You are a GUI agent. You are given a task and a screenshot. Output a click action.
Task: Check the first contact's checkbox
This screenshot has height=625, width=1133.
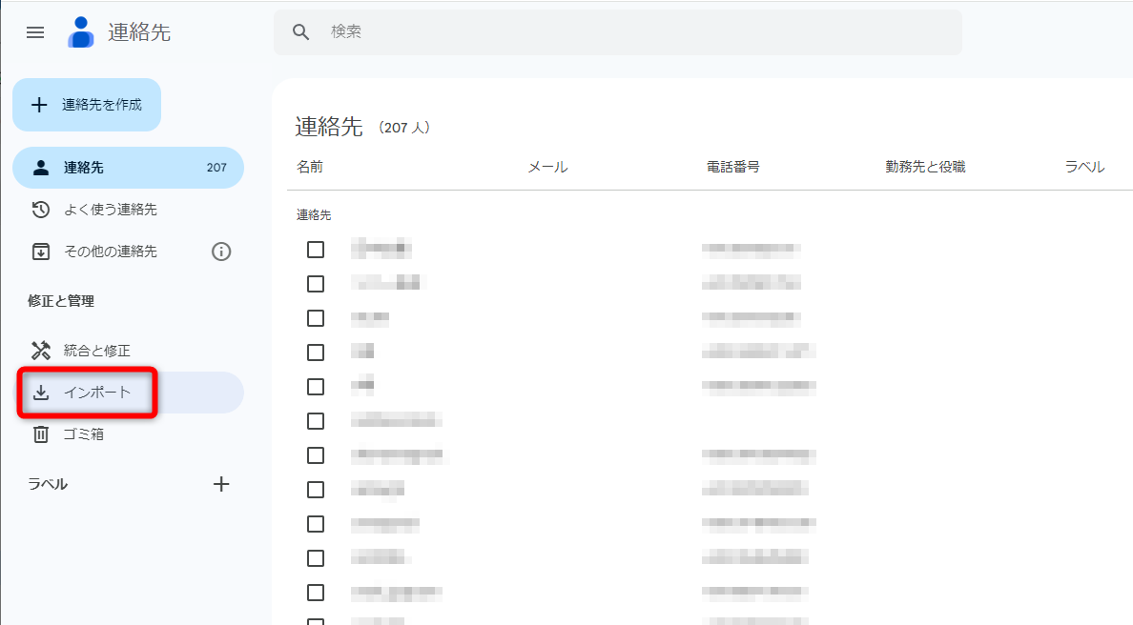point(316,249)
